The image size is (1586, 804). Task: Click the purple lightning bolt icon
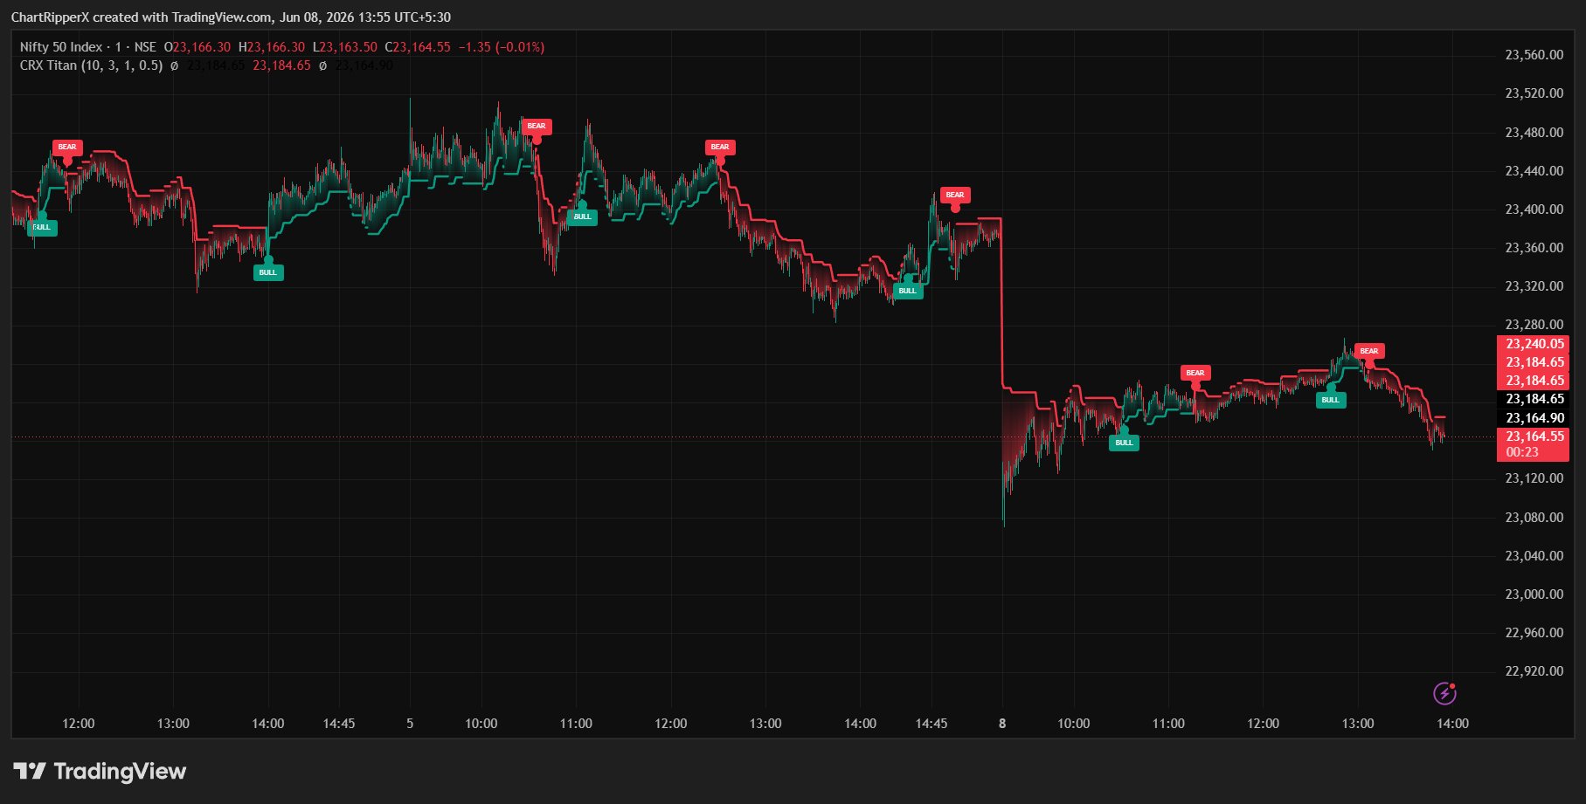pos(1444,694)
